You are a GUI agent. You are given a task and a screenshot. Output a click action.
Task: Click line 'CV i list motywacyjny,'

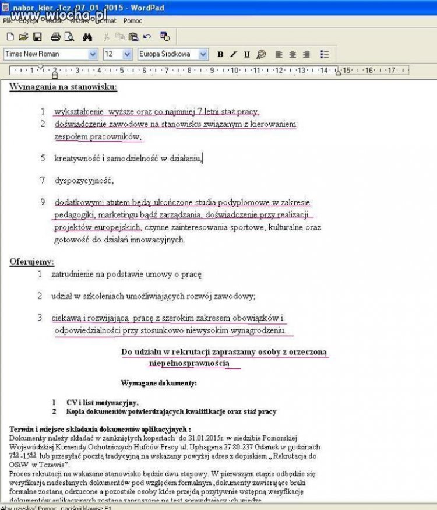(x=103, y=403)
